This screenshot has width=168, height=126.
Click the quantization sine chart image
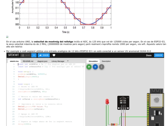tap(61, 16)
